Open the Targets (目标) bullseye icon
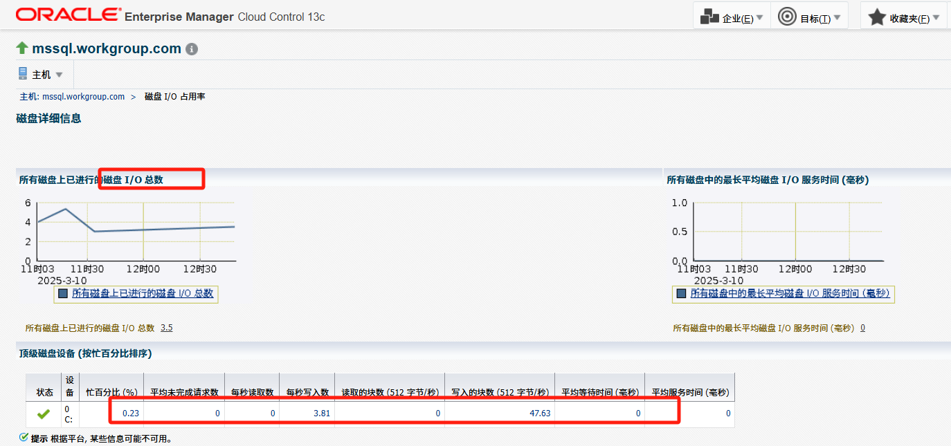This screenshot has width=951, height=446. pyautogui.click(x=787, y=17)
